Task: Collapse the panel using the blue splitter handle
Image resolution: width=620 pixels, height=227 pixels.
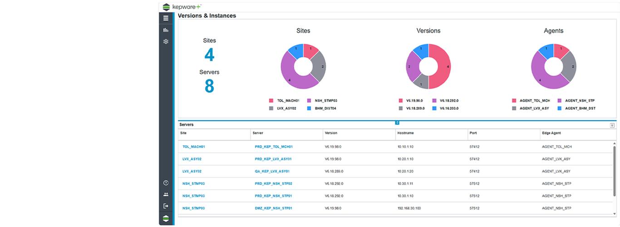Action: tap(397, 123)
